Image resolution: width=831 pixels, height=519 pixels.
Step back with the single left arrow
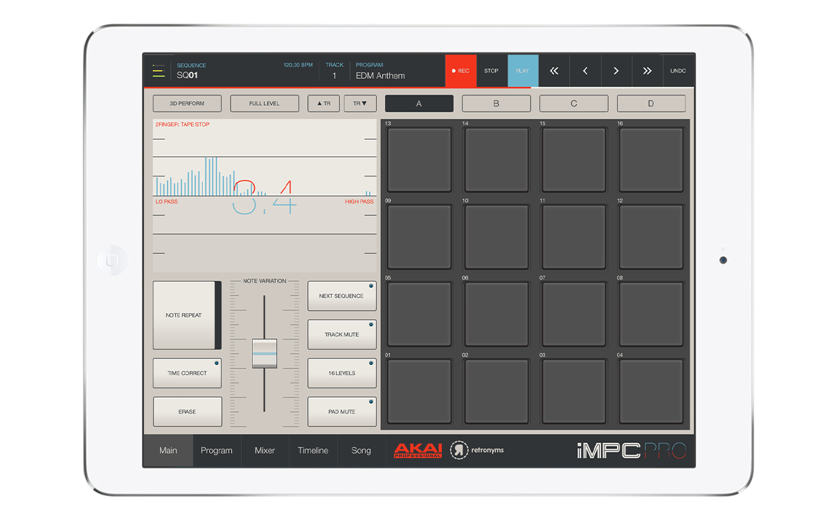(x=585, y=71)
